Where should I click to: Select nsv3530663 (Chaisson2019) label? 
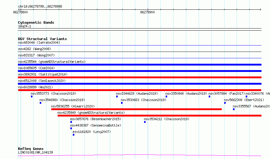click(143, 100)
